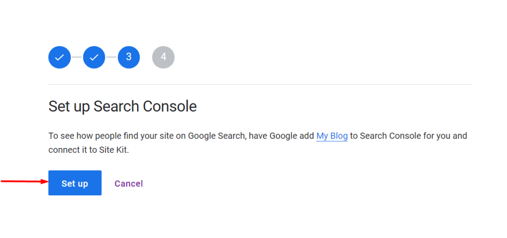The width and height of the screenshot is (507, 238).
Task: Click 'connect it to' at paragraph's second line
Action: click(x=73, y=150)
